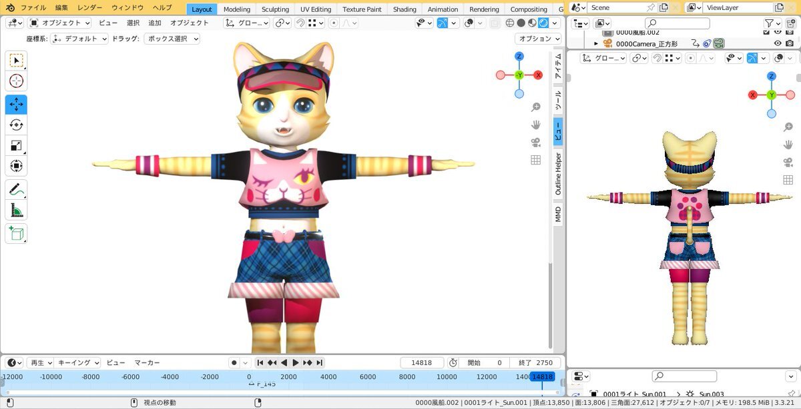
Task: Open the outliner filter dropdown
Action: click(x=772, y=23)
